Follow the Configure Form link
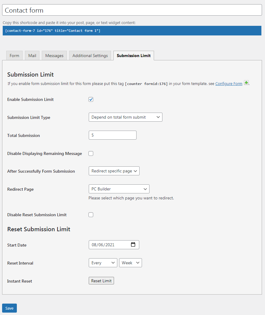Viewport: 265px width, 315px height. 229,84
